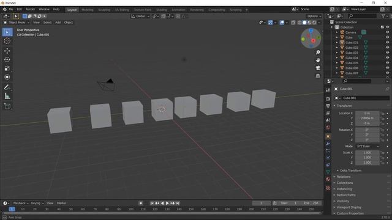Open the File menu
Viewport: 392px width, 220px height.
11,9
